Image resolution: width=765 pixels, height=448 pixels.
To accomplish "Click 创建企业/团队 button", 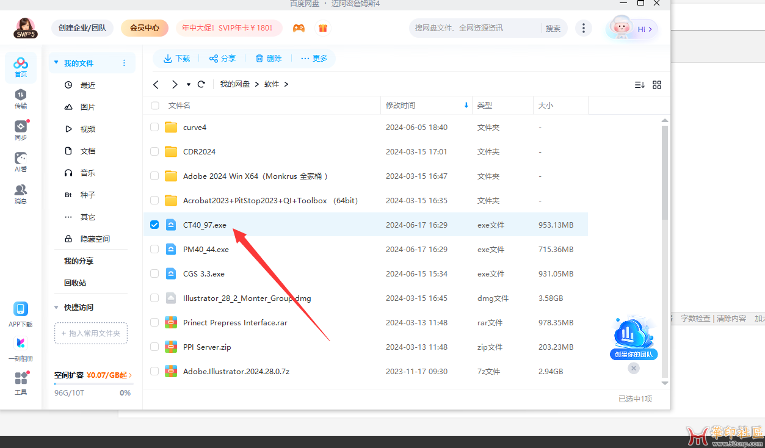I will [x=82, y=28].
